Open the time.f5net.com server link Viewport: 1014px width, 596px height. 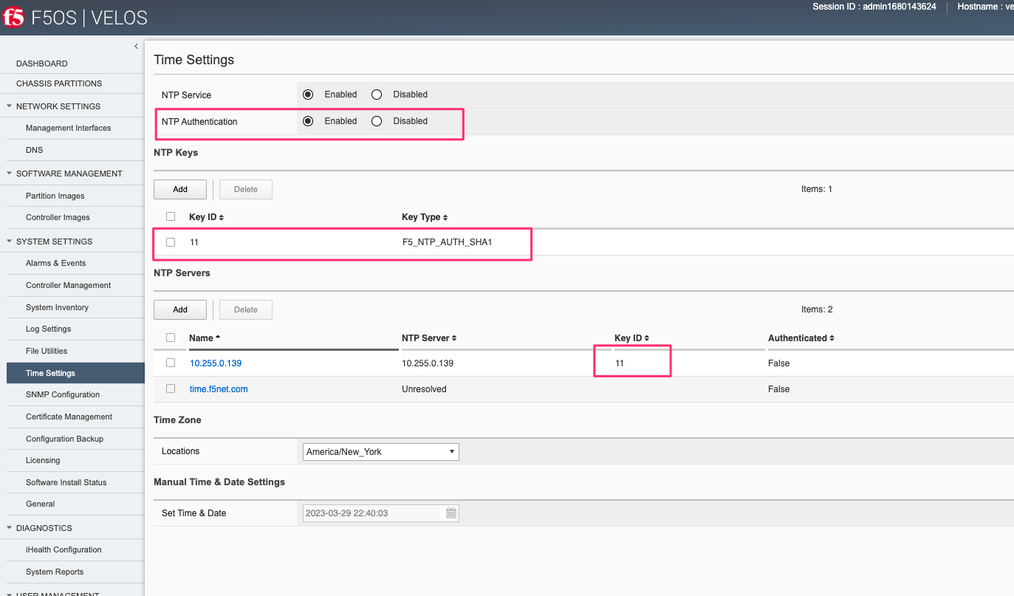point(219,389)
